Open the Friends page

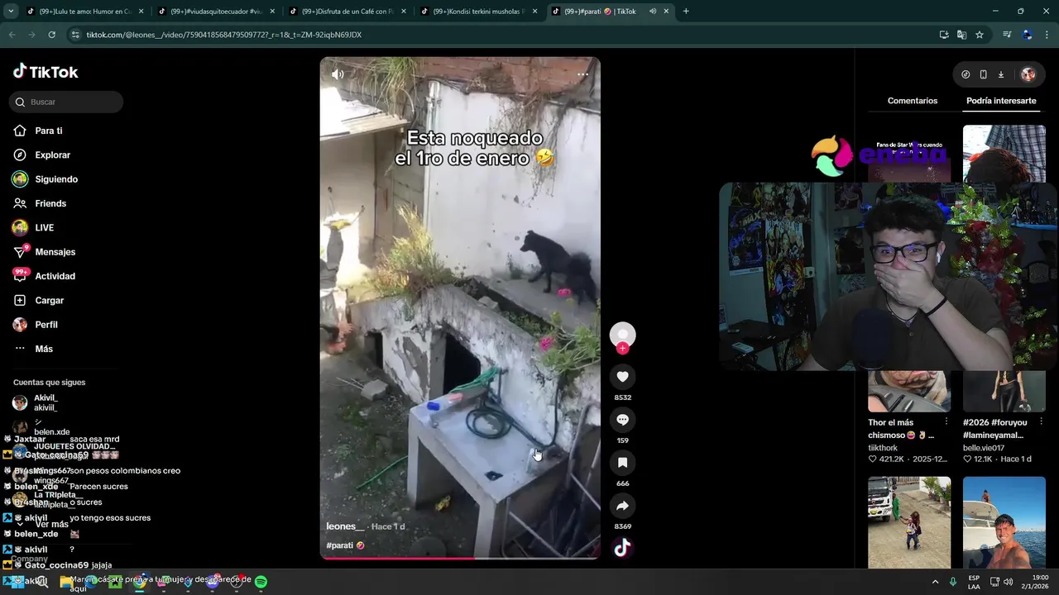[x=40, y=203]
